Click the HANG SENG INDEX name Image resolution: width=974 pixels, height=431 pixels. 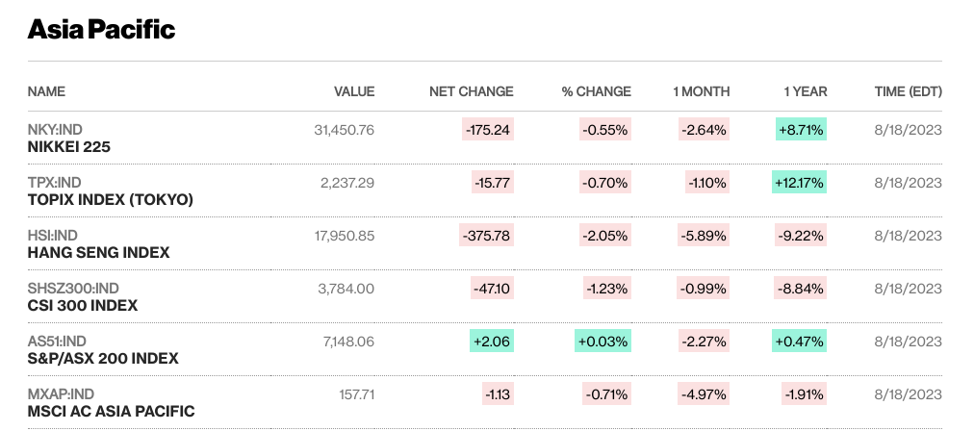pyautogui.click(x=98, y=252)
